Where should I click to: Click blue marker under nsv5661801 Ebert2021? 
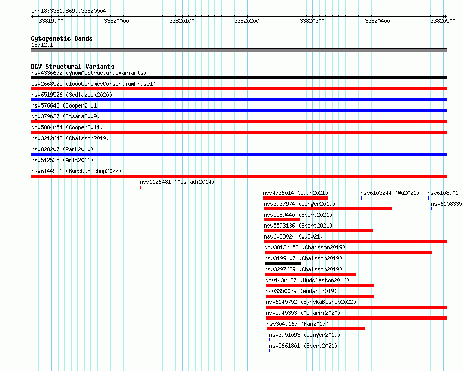[270, 351]
